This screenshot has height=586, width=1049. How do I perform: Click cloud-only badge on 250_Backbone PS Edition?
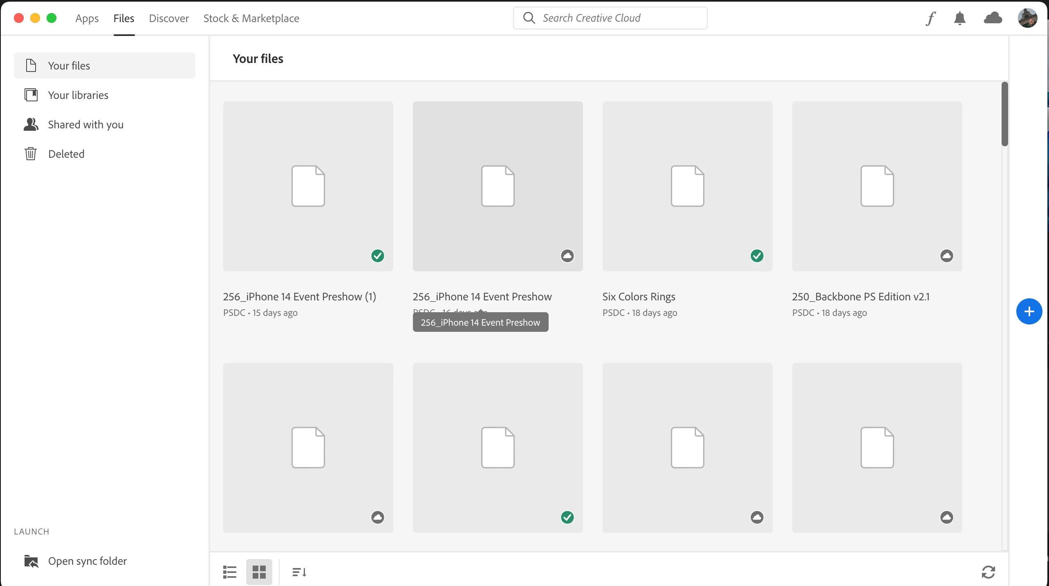pyautogui.click(x=946, y=256)
